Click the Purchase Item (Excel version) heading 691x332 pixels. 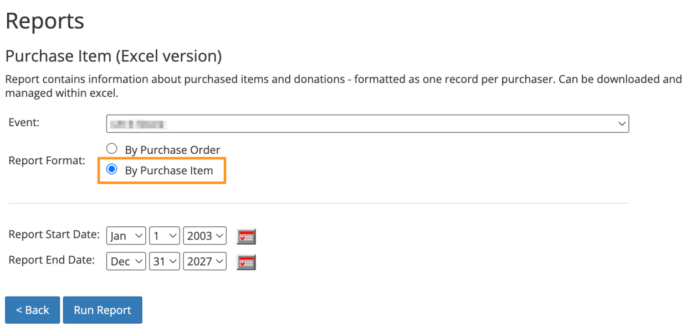114,56
